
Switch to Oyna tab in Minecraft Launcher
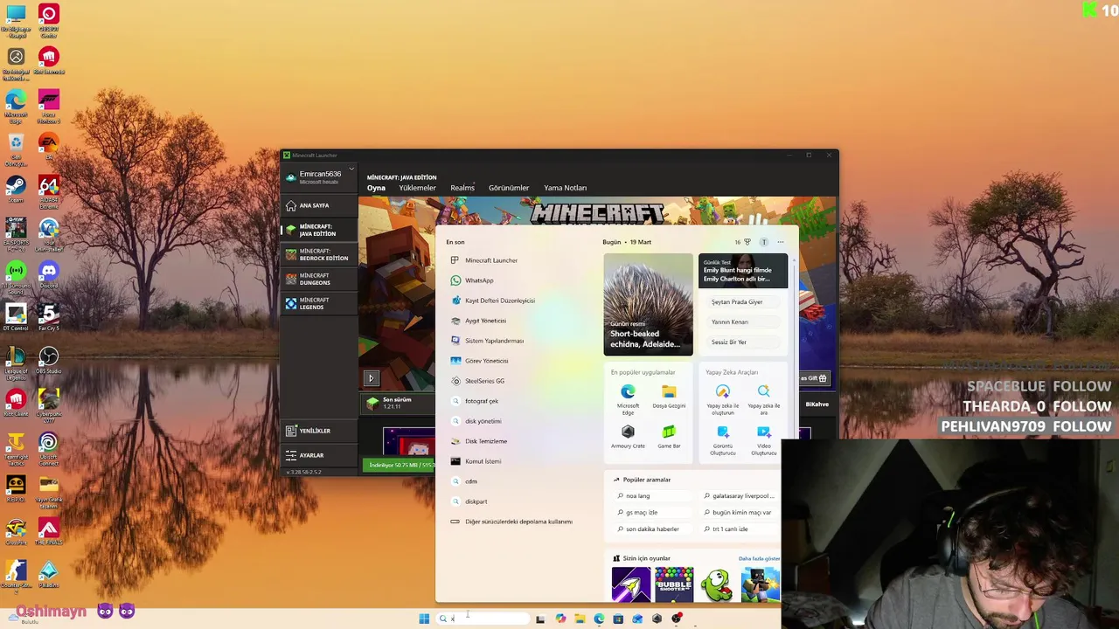click(x=376, y=188)
